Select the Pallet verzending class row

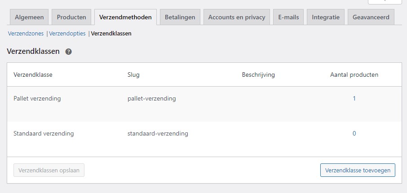coord(204,104)
